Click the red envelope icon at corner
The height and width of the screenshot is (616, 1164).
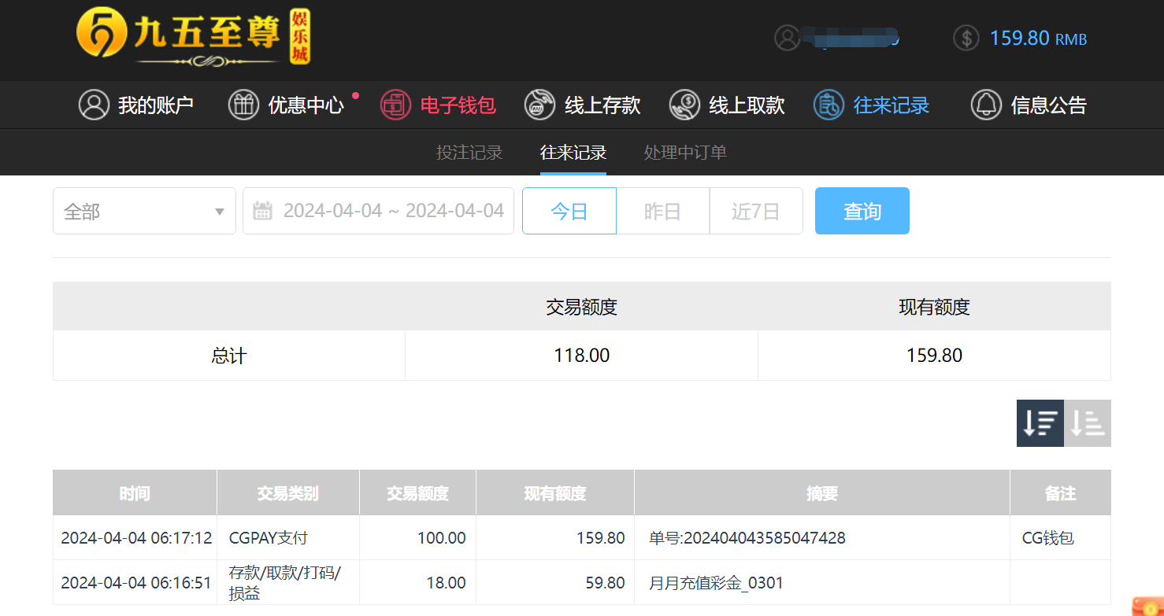tap(1147, 605)
